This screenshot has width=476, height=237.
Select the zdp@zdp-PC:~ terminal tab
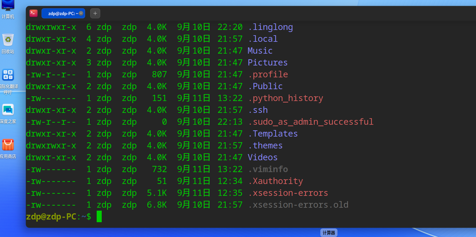pyautogui.click(x=63, y=13)
